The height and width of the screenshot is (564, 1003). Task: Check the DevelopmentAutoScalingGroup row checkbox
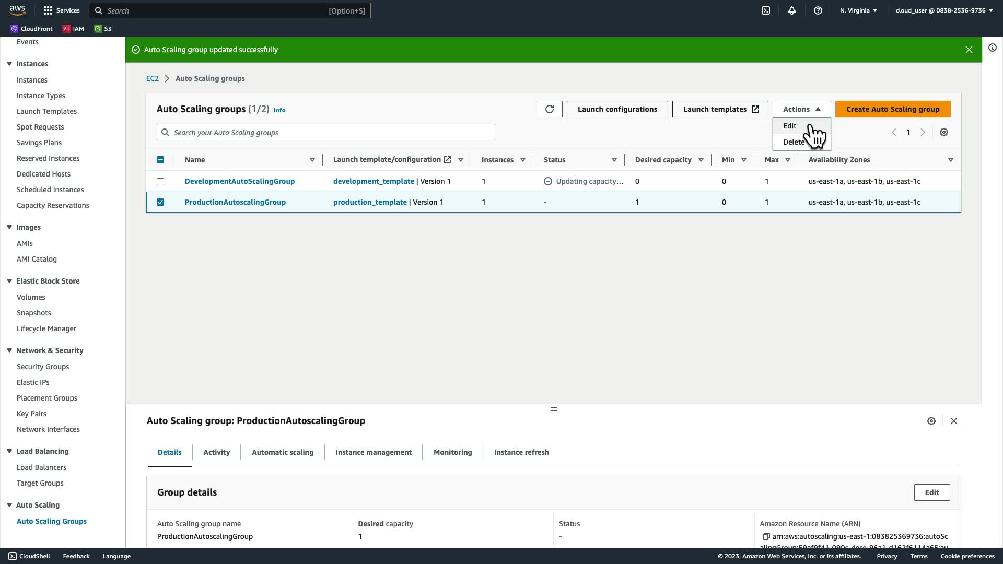[160, 182]
